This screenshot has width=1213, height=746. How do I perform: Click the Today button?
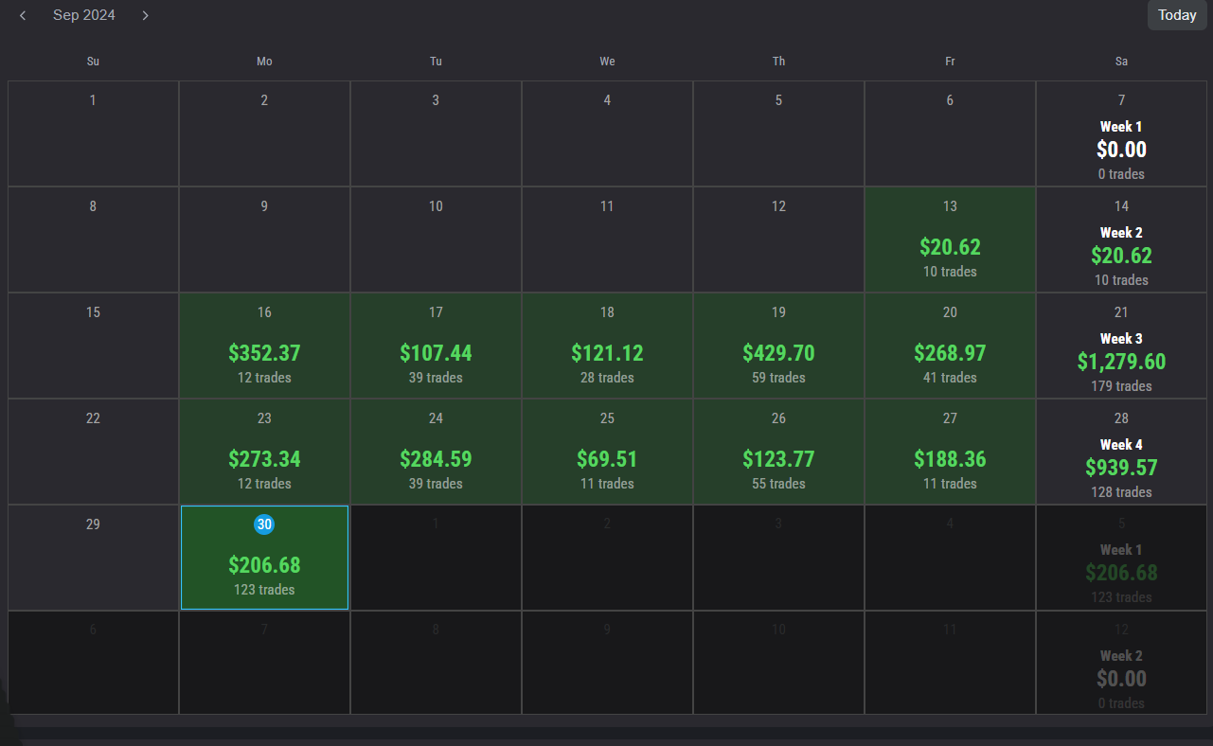pos(1176,15)
